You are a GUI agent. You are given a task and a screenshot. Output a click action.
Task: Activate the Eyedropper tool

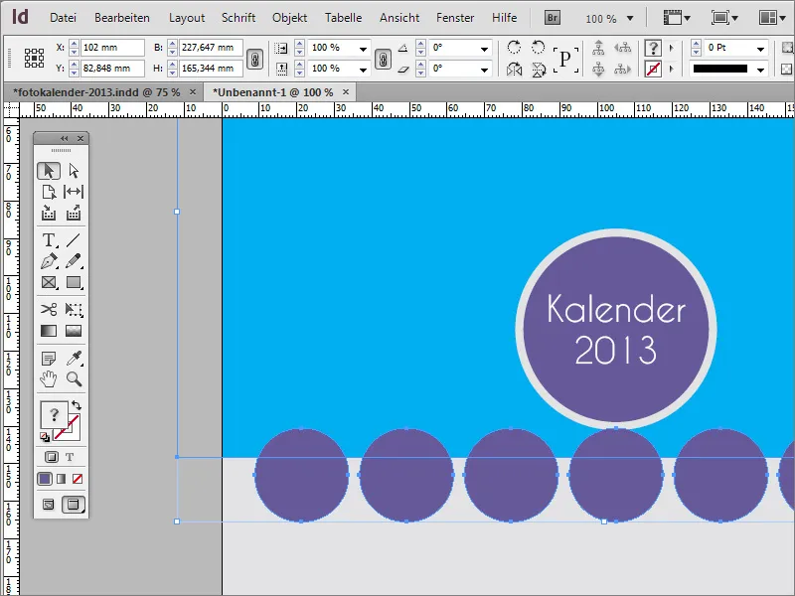click(x=74, y=359)
